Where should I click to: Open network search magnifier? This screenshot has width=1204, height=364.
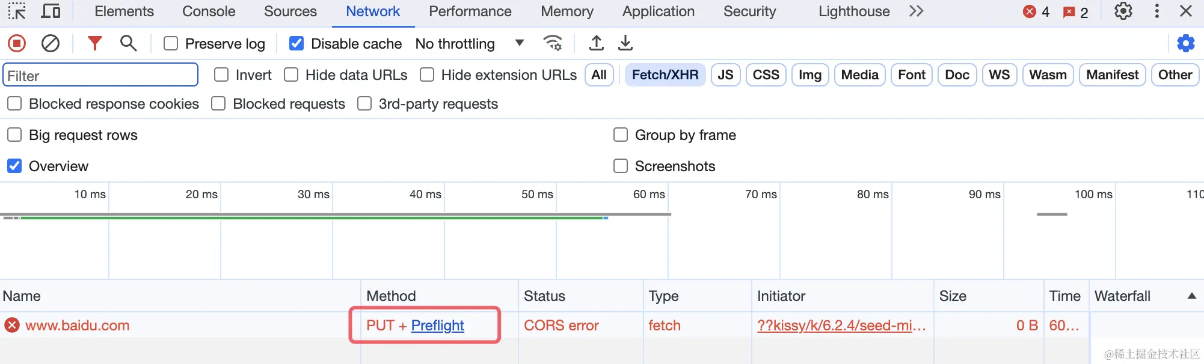click(x=128, y=43)
